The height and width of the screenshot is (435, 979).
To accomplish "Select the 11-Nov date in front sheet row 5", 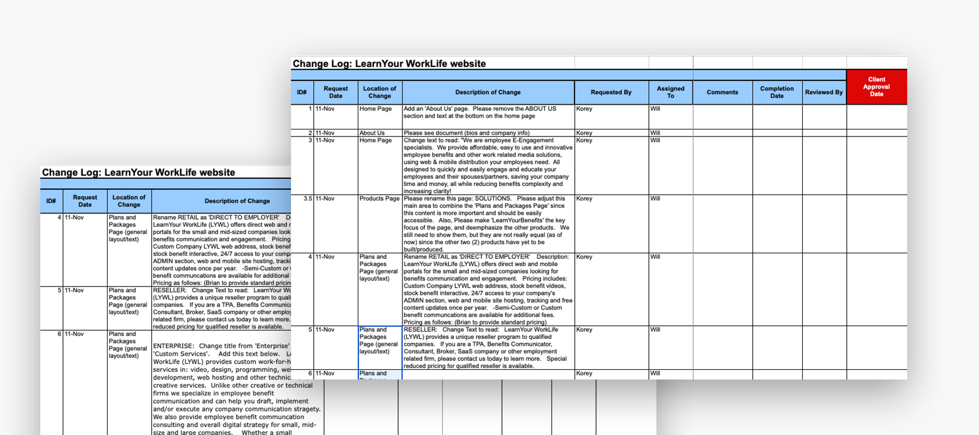I will (x=336, y=347).
